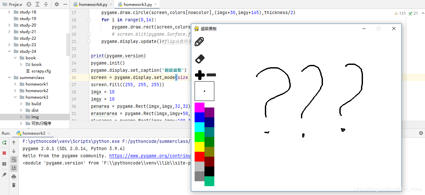Image resolution: width=425 pixels, height=195 pixels.
Task: Pin the Run tab with pin icon
Action: click(x=4, y=175)
